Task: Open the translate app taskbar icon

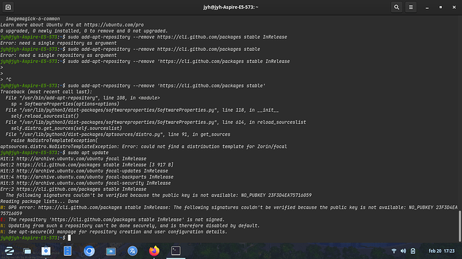Action: point(133,251)
